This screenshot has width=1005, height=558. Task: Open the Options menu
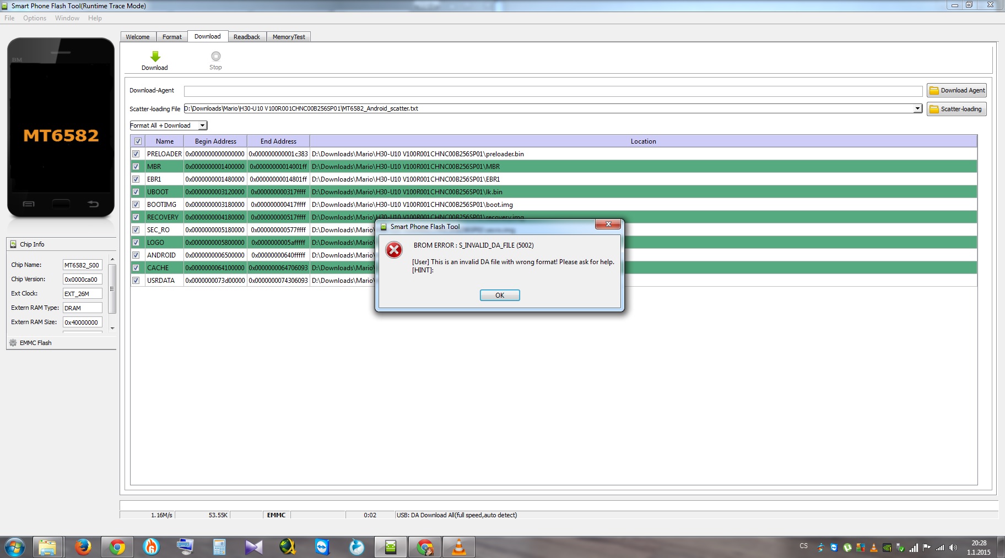click(35, 18)
